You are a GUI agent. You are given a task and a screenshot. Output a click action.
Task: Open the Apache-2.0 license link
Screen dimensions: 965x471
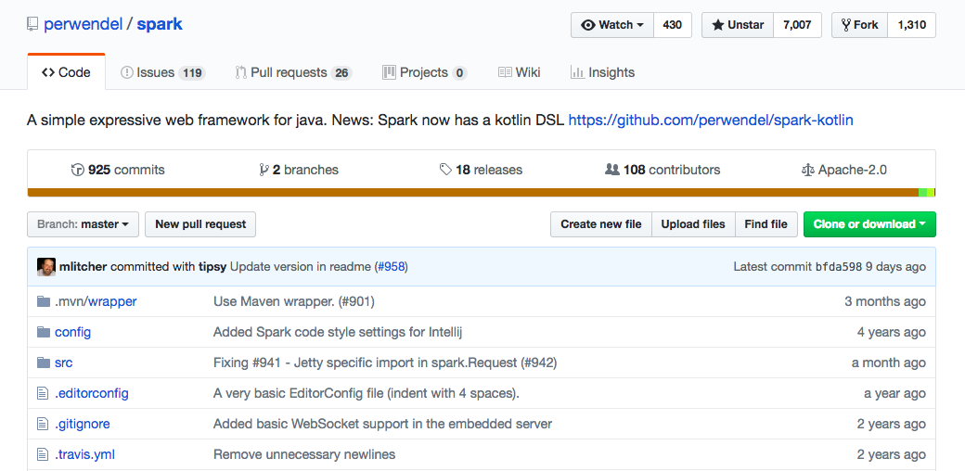tap(843, 170)
